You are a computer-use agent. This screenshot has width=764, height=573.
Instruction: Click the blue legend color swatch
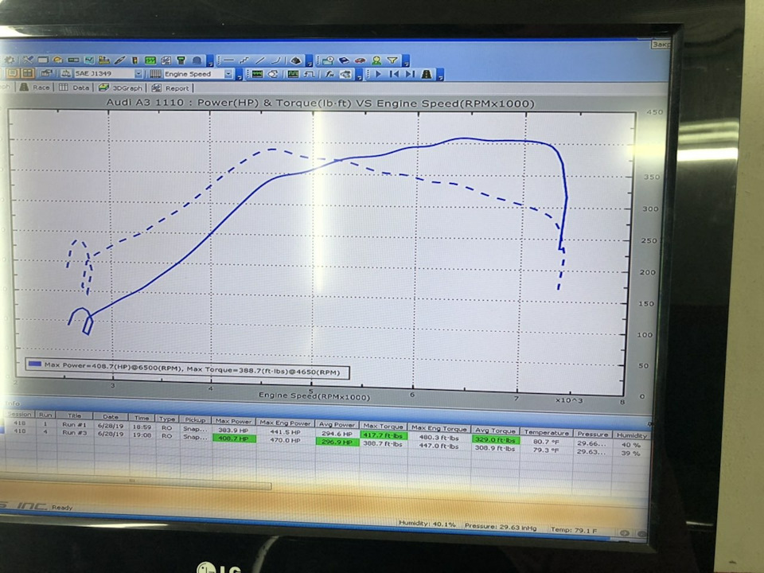[34, 364]
